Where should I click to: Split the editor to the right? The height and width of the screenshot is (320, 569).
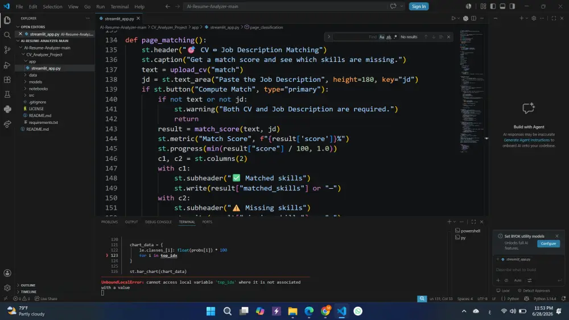coord(473,18)
